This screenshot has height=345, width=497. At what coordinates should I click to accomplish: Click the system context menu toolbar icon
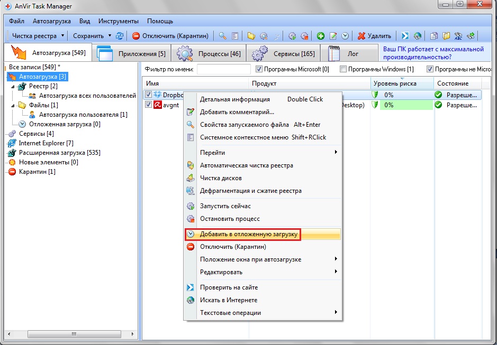235,36
